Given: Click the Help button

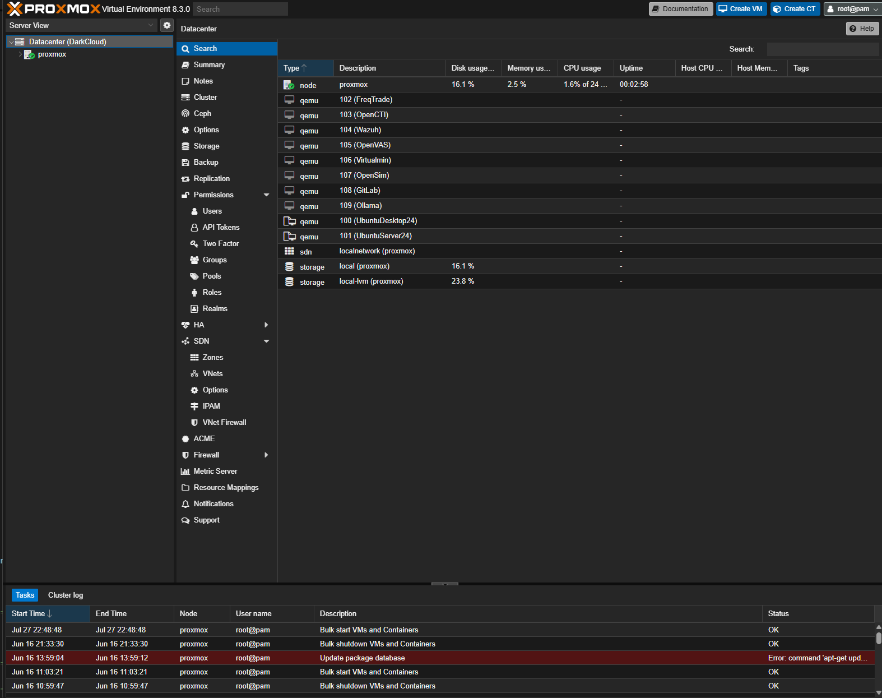Looking at the screenshot, I should pos(862,29).
